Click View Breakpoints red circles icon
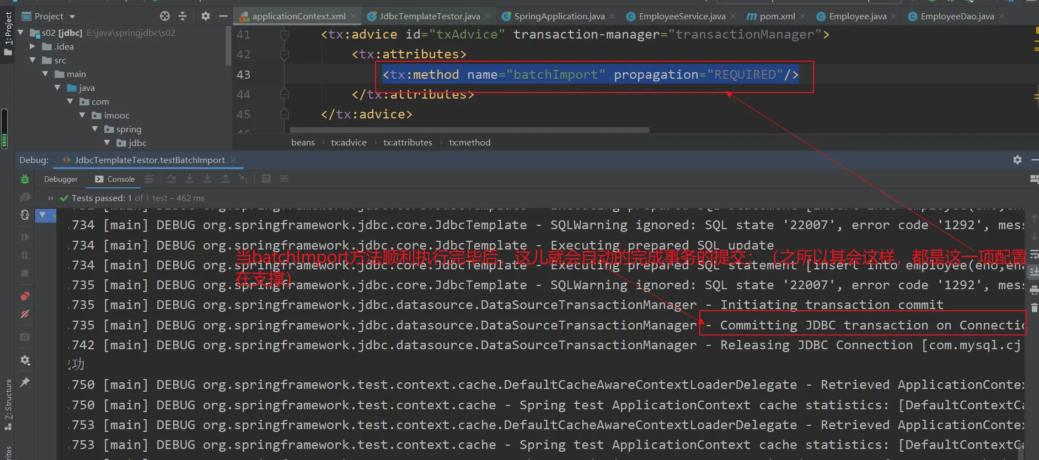1039x460 pixels. pos(25,296)
